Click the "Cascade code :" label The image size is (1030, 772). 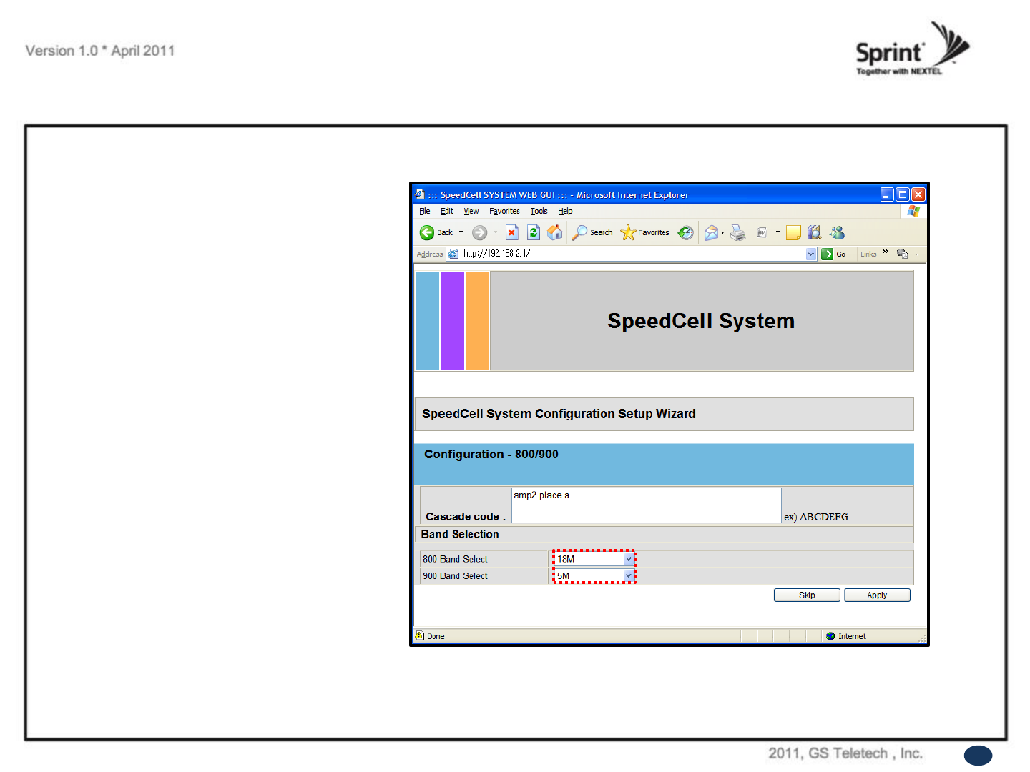(466, 517)
